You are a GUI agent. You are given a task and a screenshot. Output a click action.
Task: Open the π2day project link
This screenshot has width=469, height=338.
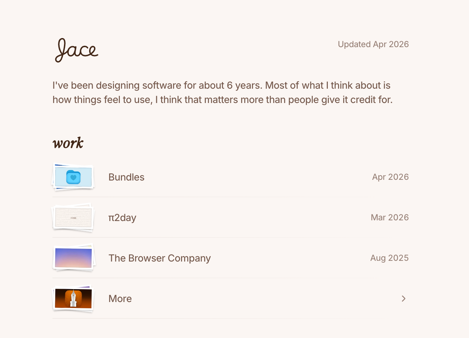(122, 218)
